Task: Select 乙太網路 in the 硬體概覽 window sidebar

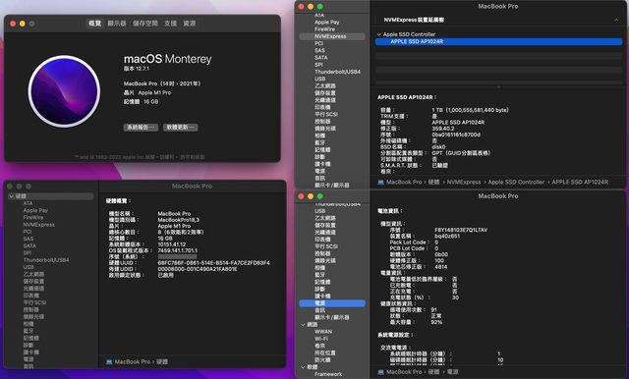Action: tap(33, 274)
